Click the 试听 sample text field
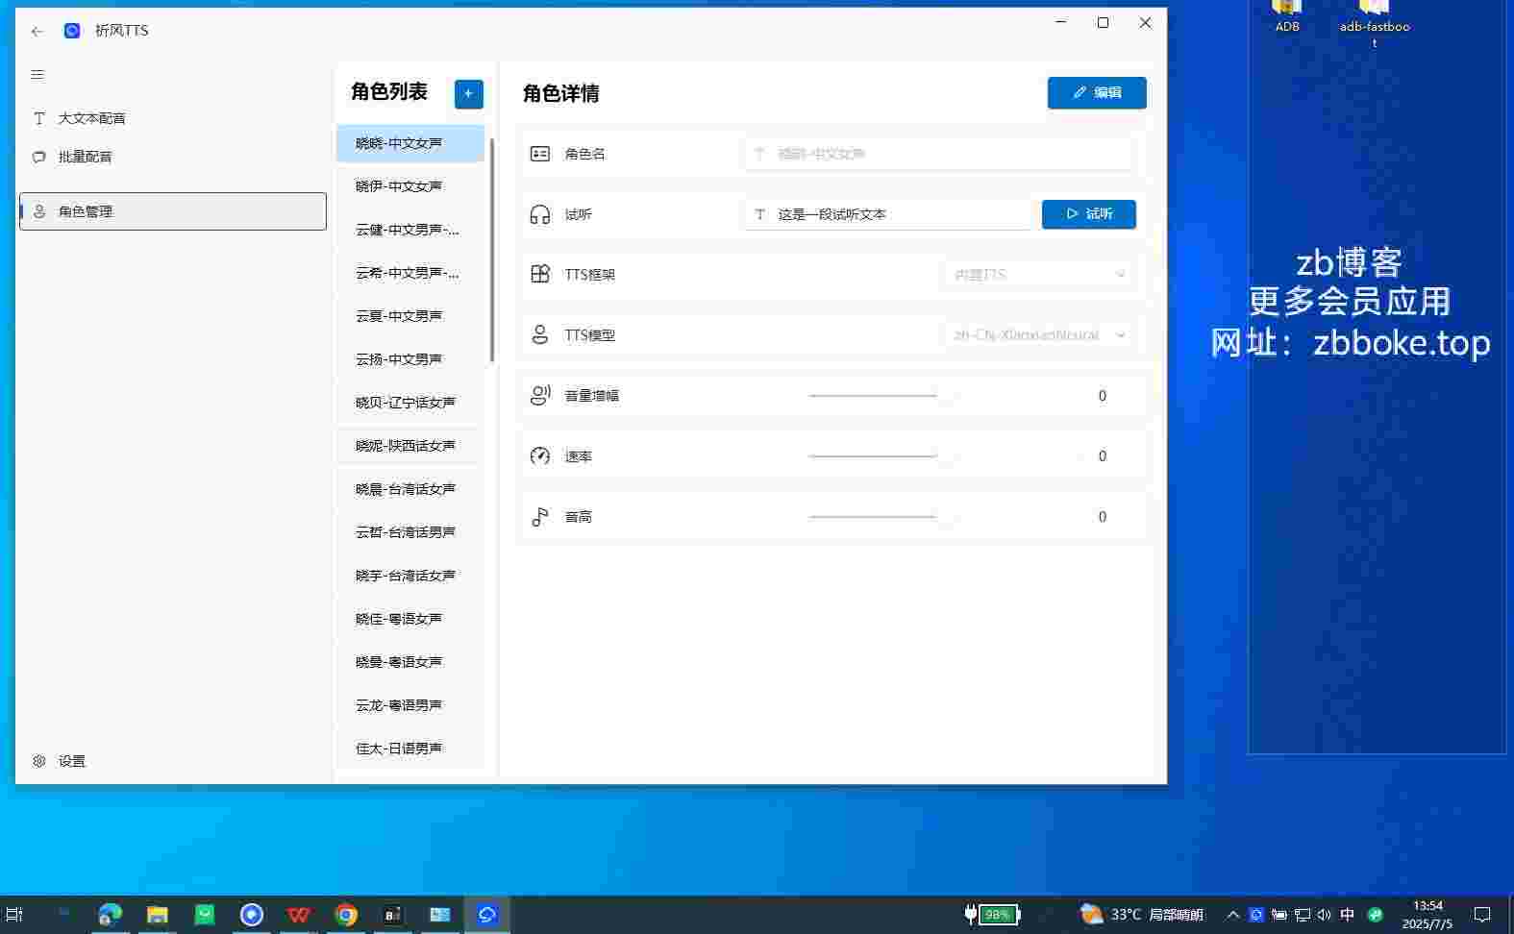 click(888, 214)
